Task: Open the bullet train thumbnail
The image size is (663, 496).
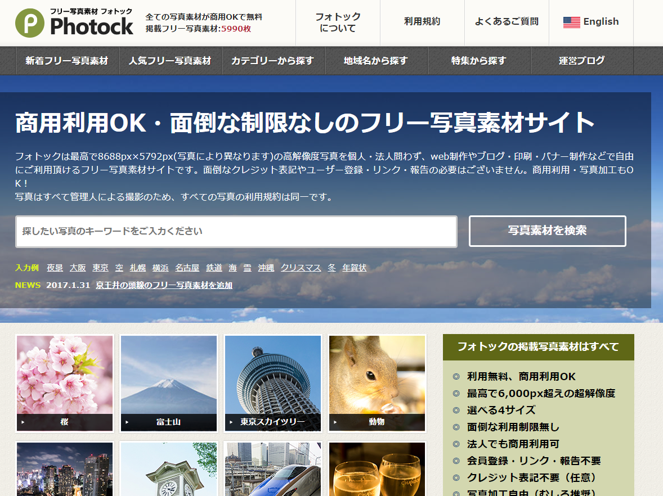Action: coord(273,469)
